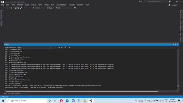Screen dimensions: 183x103
Task: Open the FILE menu
Action: [3, 5]
